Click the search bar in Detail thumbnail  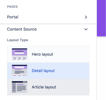(20, 67)
